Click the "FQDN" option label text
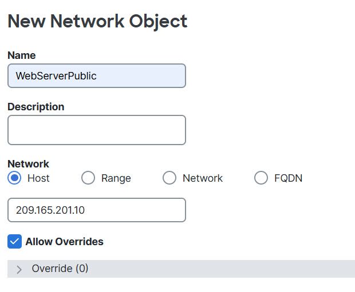 [x=288, y=178]
